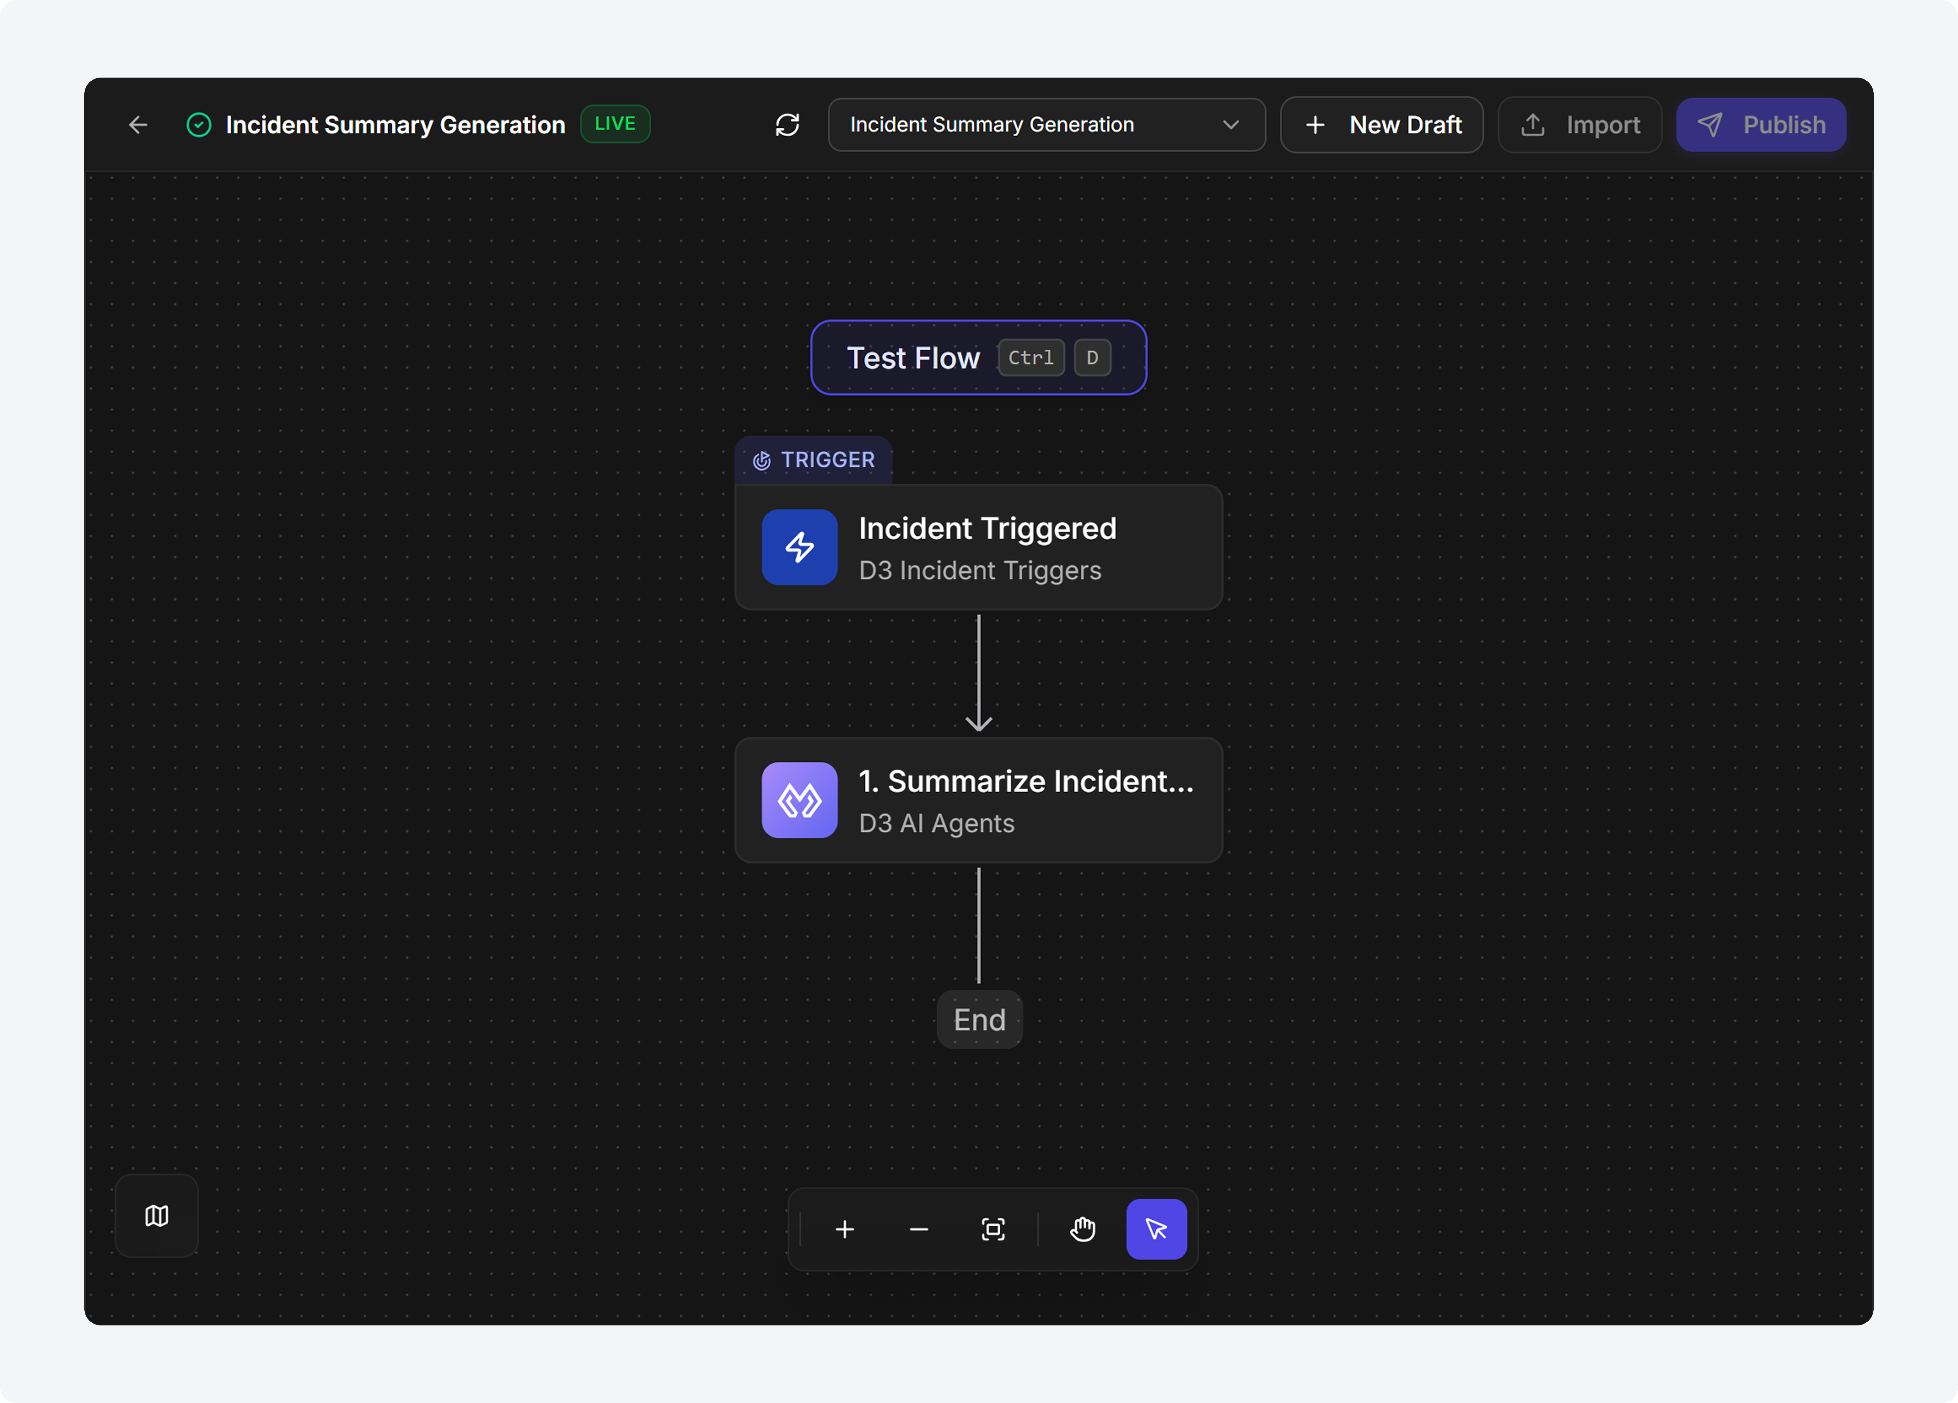1958x1403 pixels.
Task: Click the flow title Incident Summary Generation
Action: [395, 125]
